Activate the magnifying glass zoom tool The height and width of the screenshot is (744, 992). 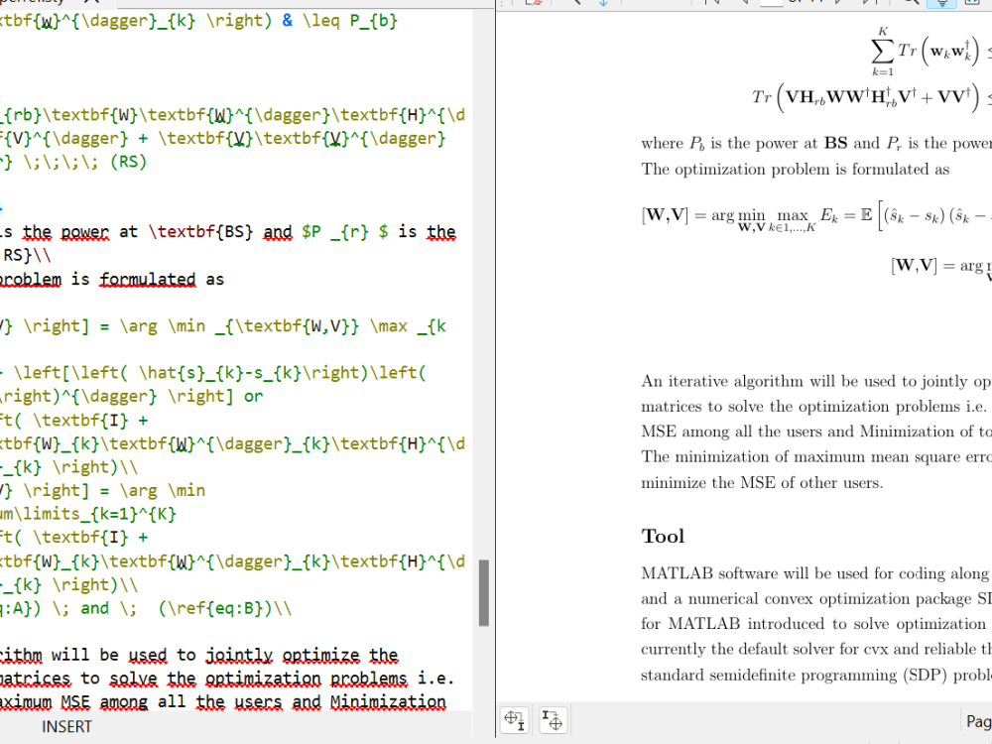tap(909, 5)
